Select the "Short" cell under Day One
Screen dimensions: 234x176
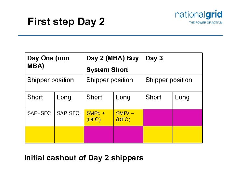pyautogui.click(x=35, y=97)
